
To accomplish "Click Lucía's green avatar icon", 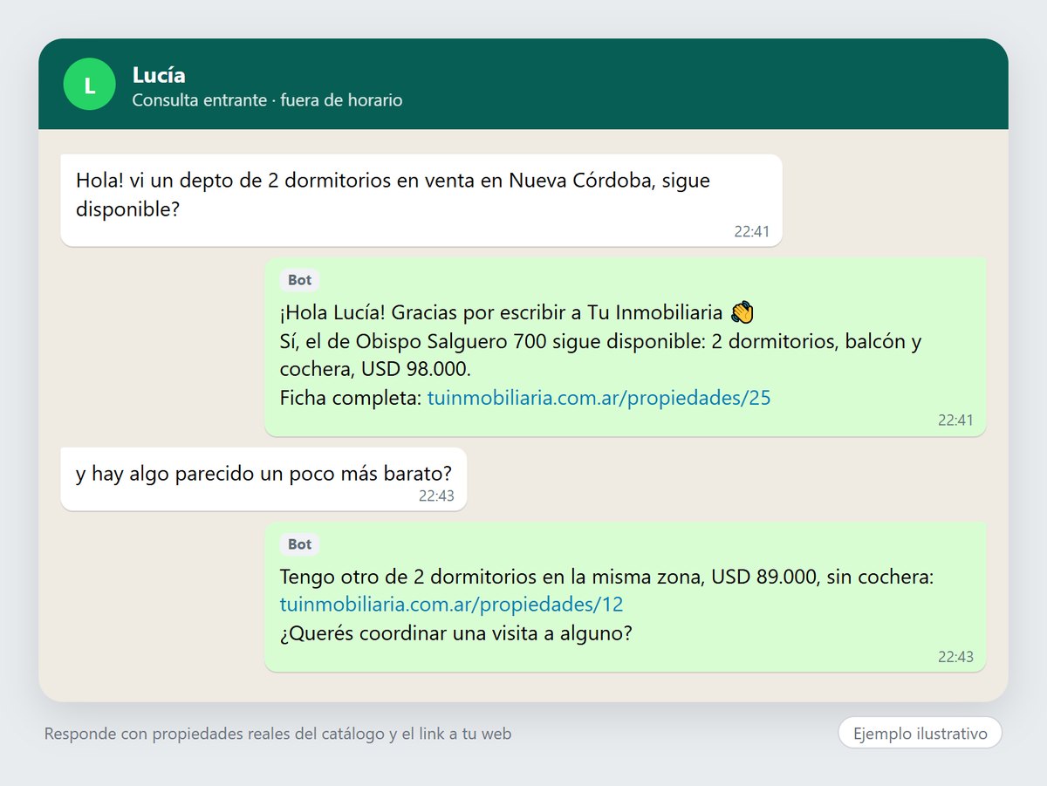I will click(90, 84).
